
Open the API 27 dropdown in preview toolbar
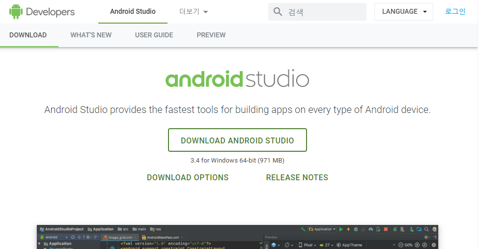click(326, 245)
